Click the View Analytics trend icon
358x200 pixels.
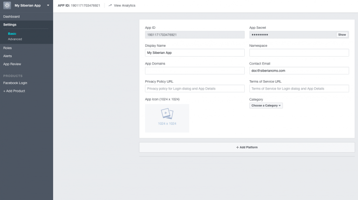(110, 6)
